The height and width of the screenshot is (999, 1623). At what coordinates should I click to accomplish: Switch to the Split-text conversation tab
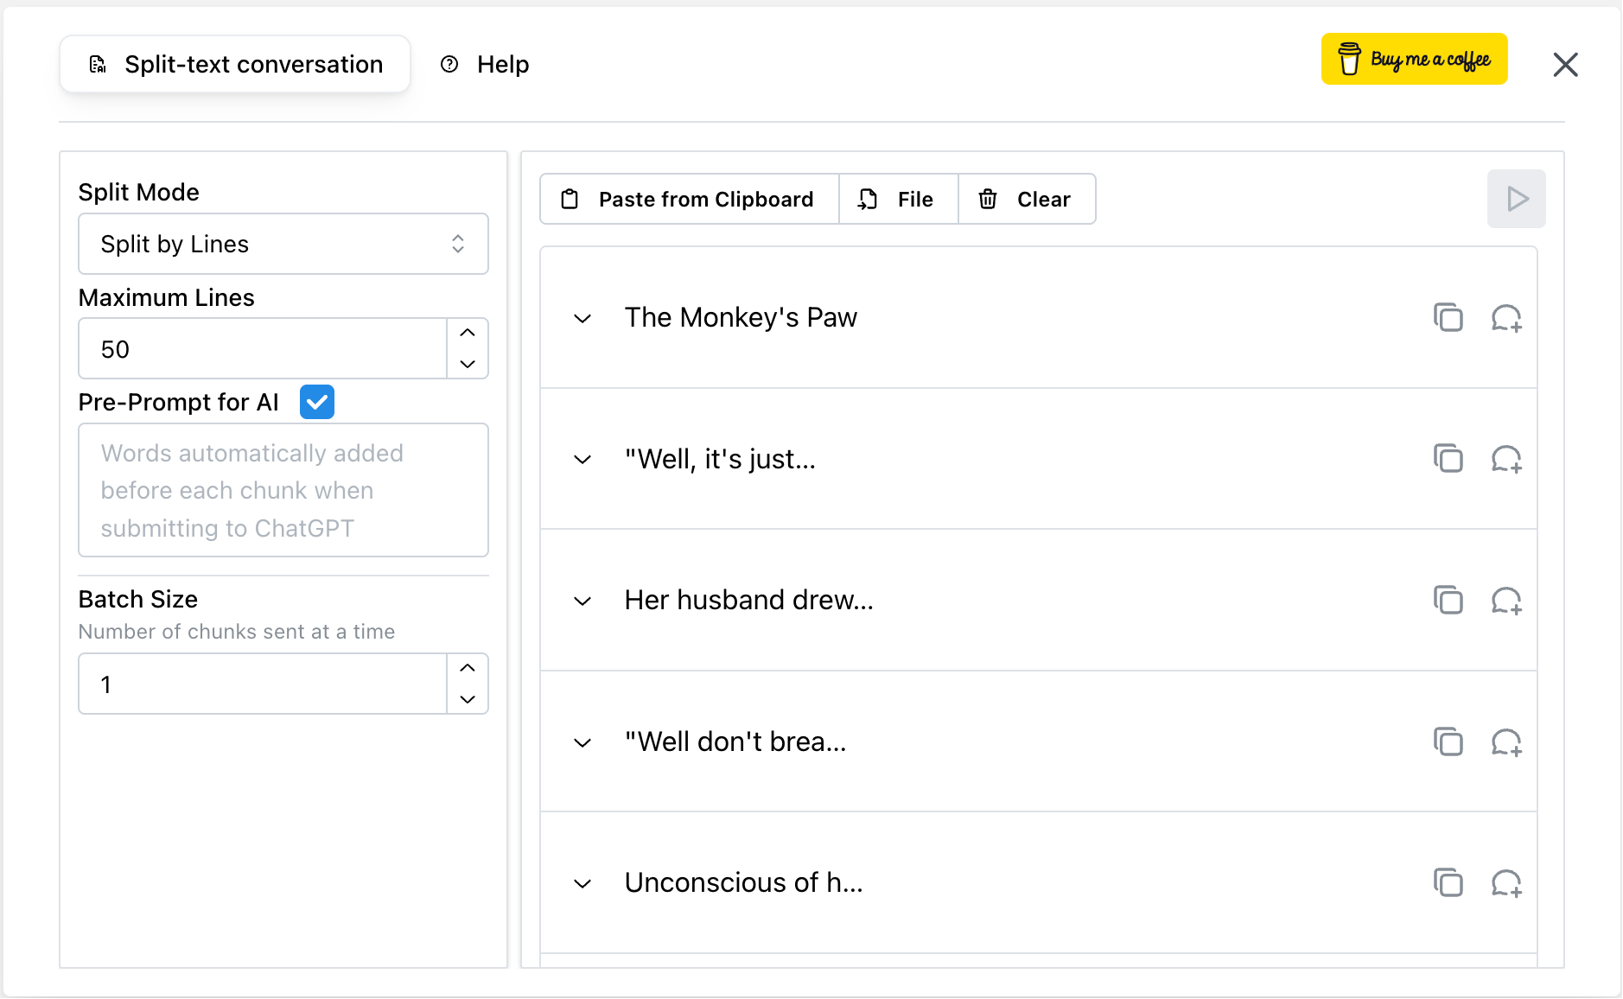click(x=235, y=64)
